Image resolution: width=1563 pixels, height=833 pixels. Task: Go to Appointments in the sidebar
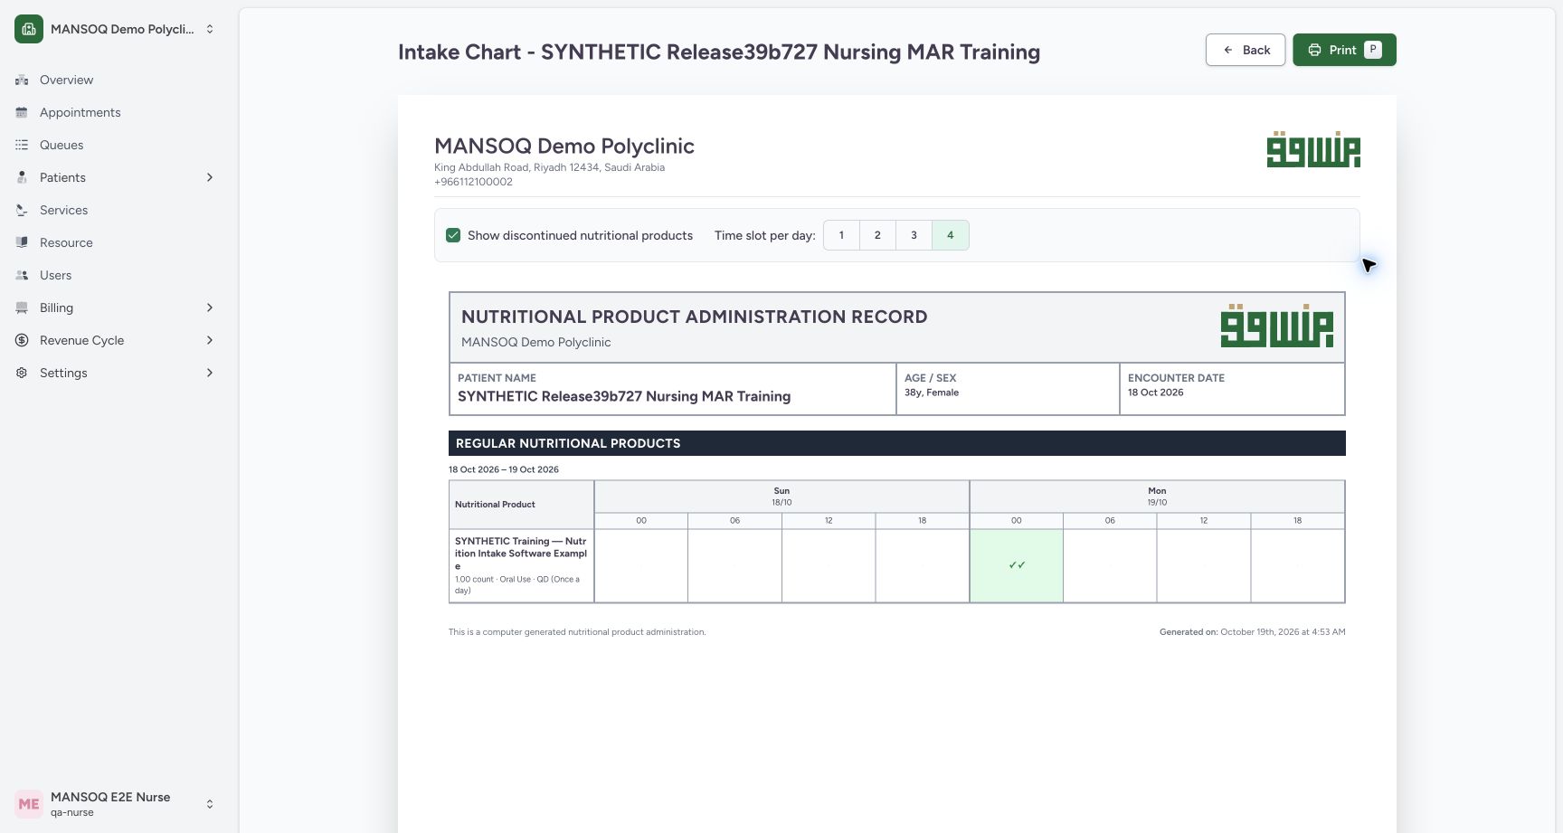(x=80, y=112)
